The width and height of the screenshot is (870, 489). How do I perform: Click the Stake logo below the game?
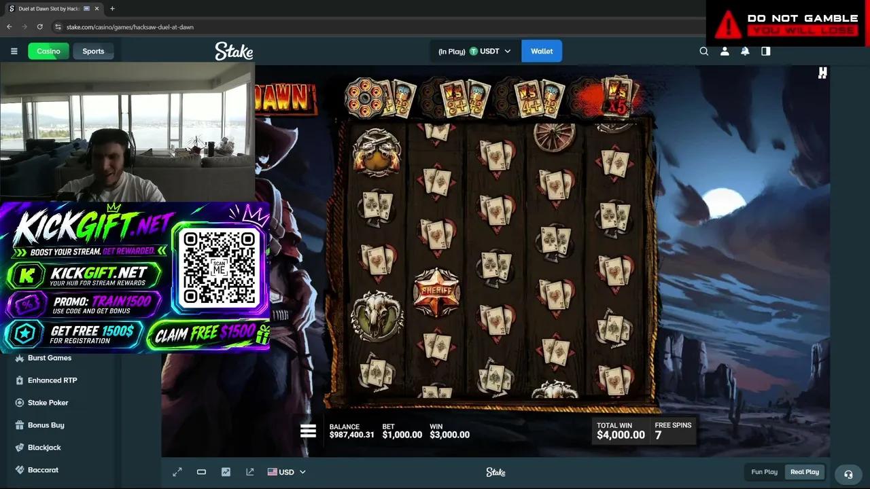point(495,472)
